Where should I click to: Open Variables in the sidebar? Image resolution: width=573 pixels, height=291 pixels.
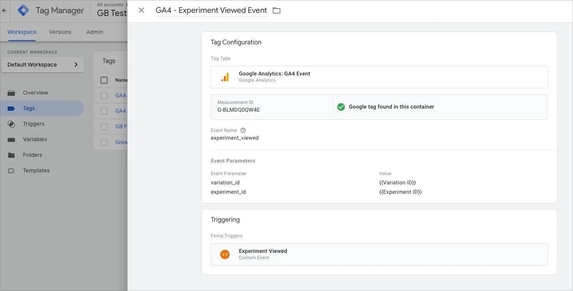click(35, 139)
